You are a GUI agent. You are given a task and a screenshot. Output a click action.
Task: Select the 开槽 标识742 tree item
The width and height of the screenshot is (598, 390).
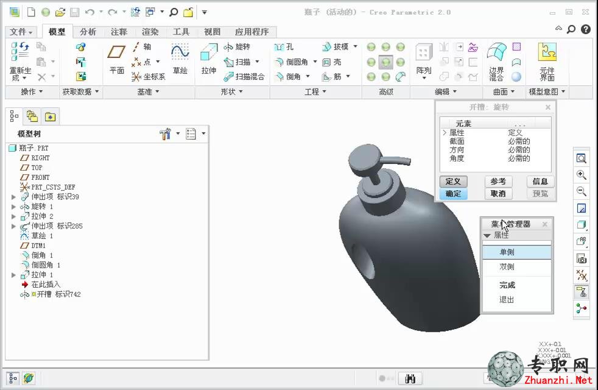click(x=51, y=294)
